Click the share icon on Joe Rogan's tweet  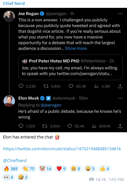(x=120, y=86)
